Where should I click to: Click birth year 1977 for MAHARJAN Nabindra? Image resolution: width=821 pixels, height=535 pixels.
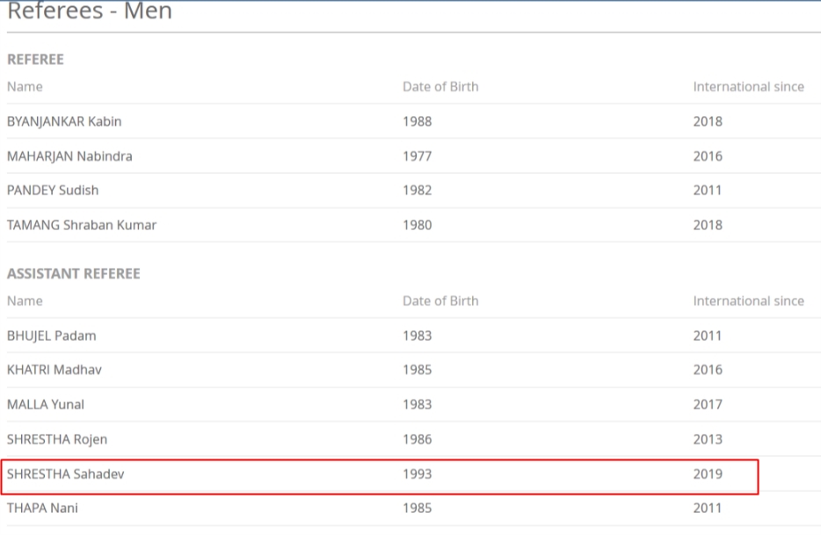(418, 156)
